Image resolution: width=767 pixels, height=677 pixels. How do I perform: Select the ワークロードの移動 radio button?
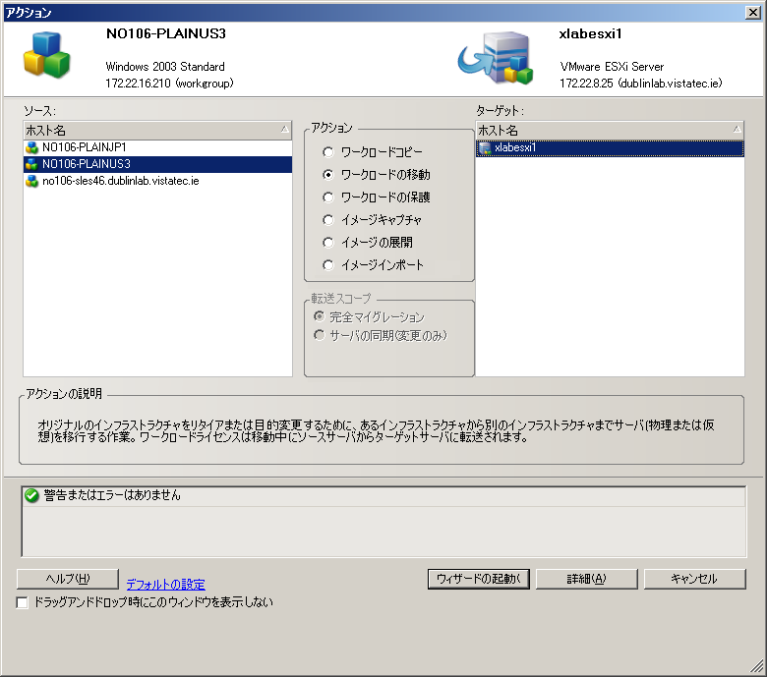coord(328,175)
